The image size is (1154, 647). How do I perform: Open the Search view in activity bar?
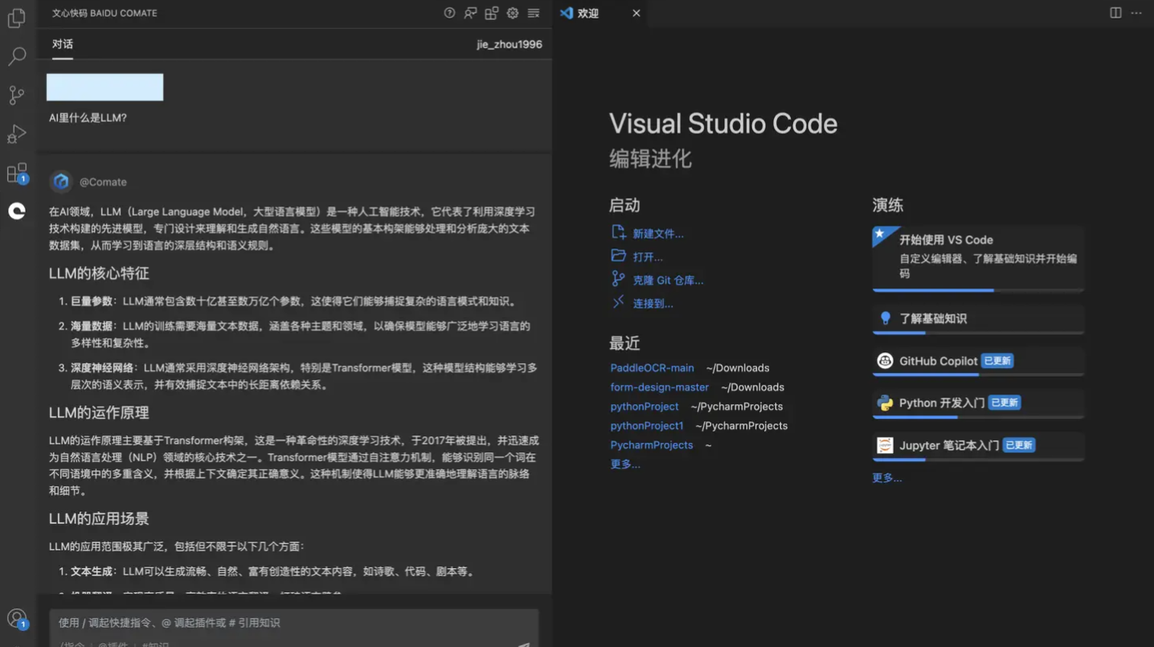click(17, 56)
